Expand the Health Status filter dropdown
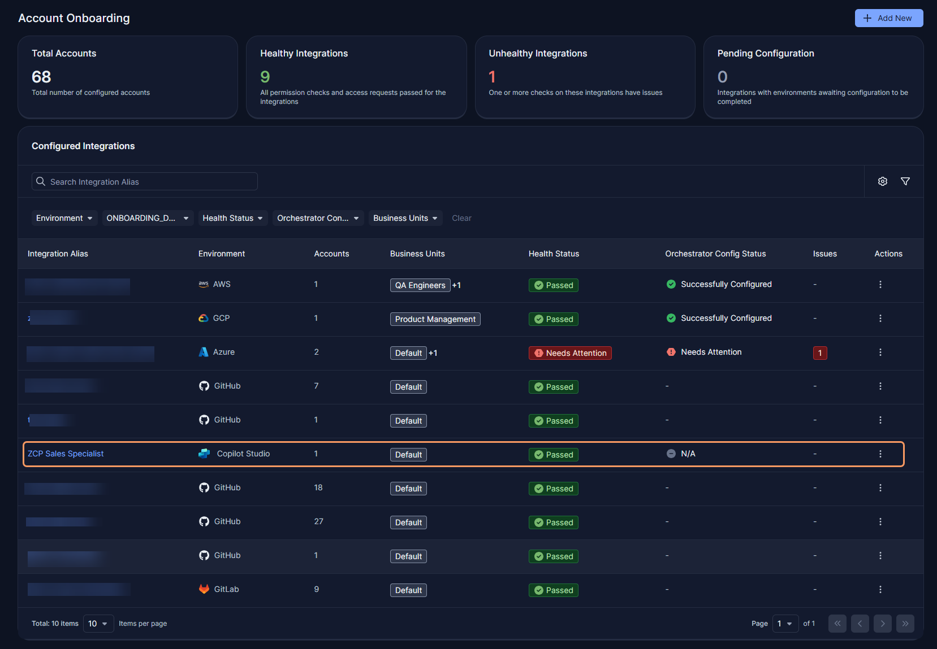 tap(232, 218)
